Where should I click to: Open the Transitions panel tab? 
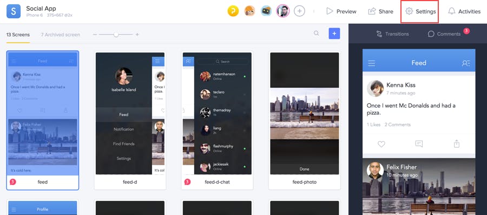(393, 34)
